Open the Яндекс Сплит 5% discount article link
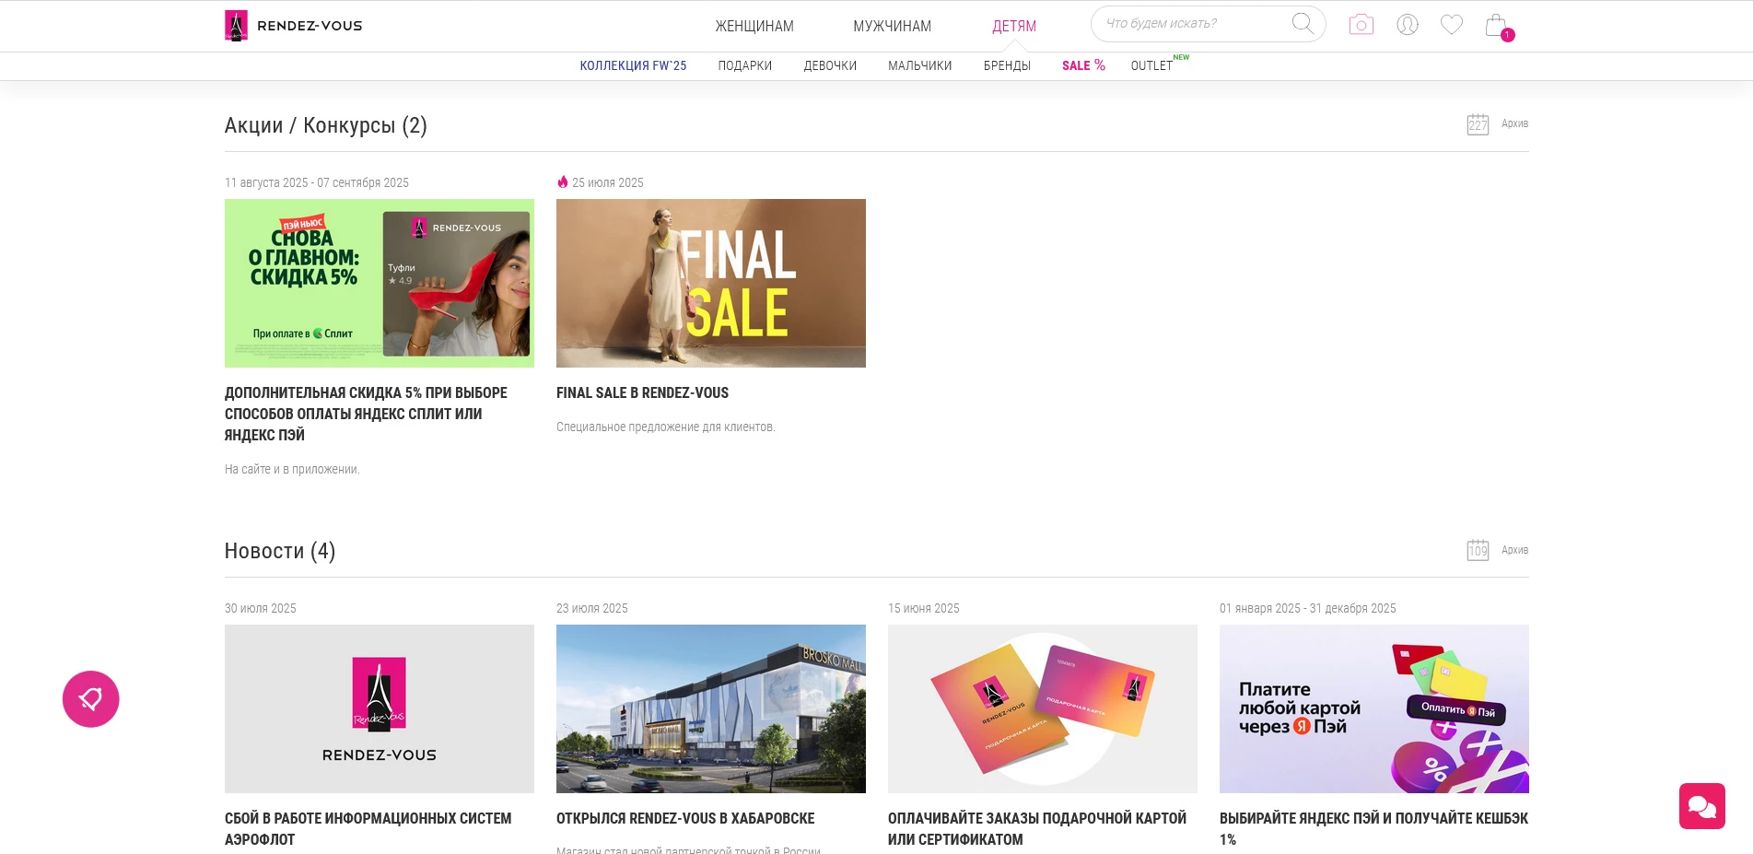This screenshot has height=854, width=1753. [366, 414]
